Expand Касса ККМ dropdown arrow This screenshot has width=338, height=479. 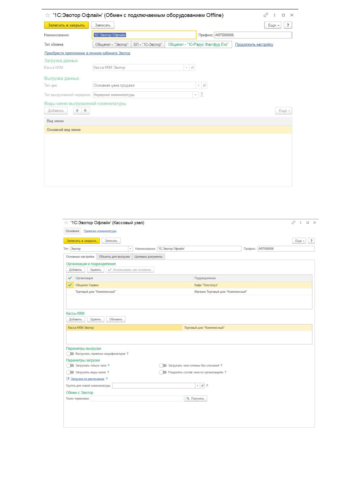click(186, 68)
